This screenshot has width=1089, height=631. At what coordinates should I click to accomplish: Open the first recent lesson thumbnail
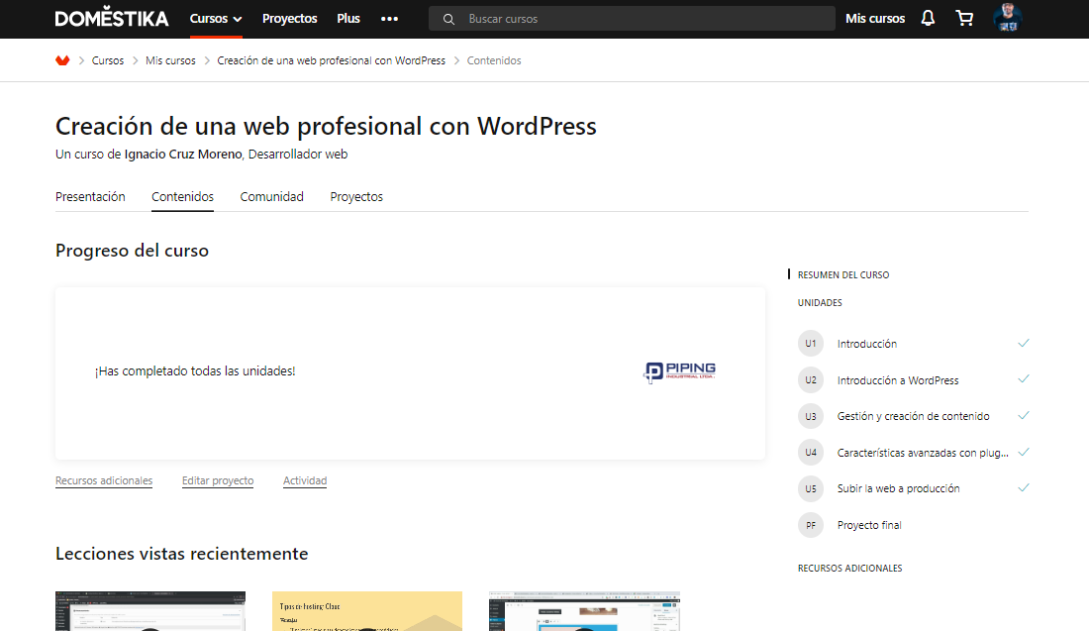150,611
